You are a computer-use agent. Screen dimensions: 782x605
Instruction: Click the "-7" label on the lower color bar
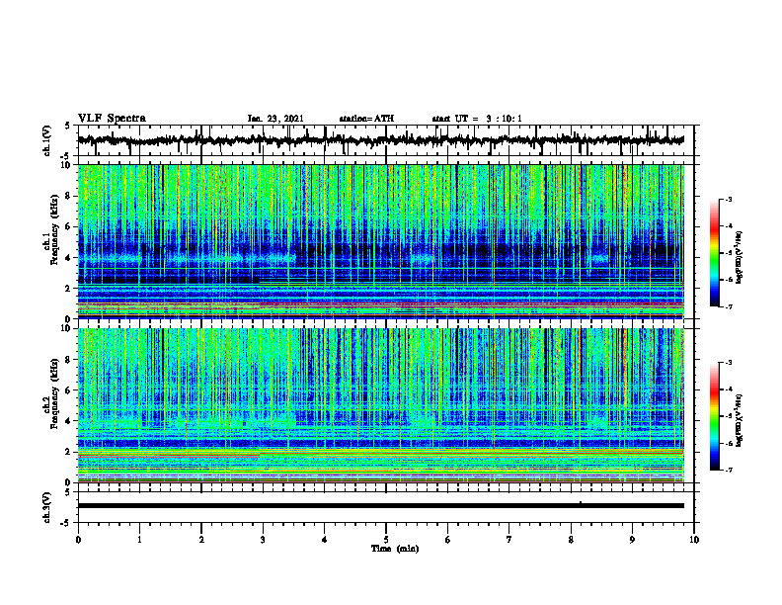(729, 470)
